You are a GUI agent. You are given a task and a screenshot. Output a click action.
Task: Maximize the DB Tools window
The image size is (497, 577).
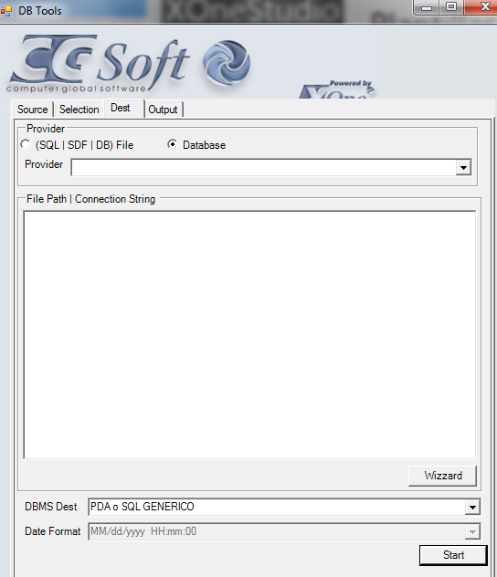(x=451, y=7)
